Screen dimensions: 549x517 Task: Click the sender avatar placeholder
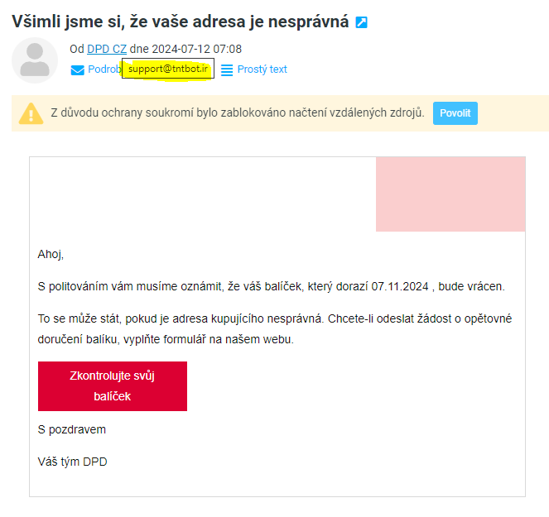coord(35,60)
